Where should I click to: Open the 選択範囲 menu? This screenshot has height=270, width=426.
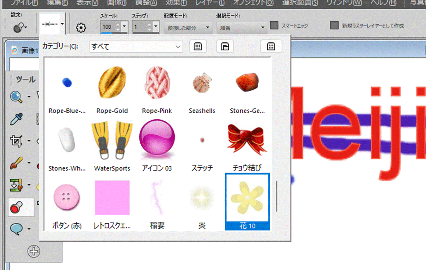click(300, 3)
